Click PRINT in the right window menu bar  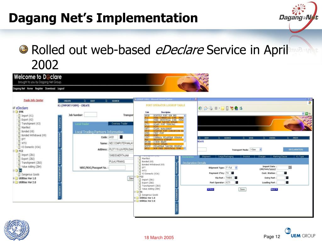(296, 138)
